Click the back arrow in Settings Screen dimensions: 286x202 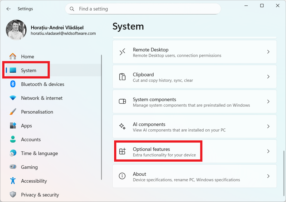pyautogui.click(x=9, y=9)
